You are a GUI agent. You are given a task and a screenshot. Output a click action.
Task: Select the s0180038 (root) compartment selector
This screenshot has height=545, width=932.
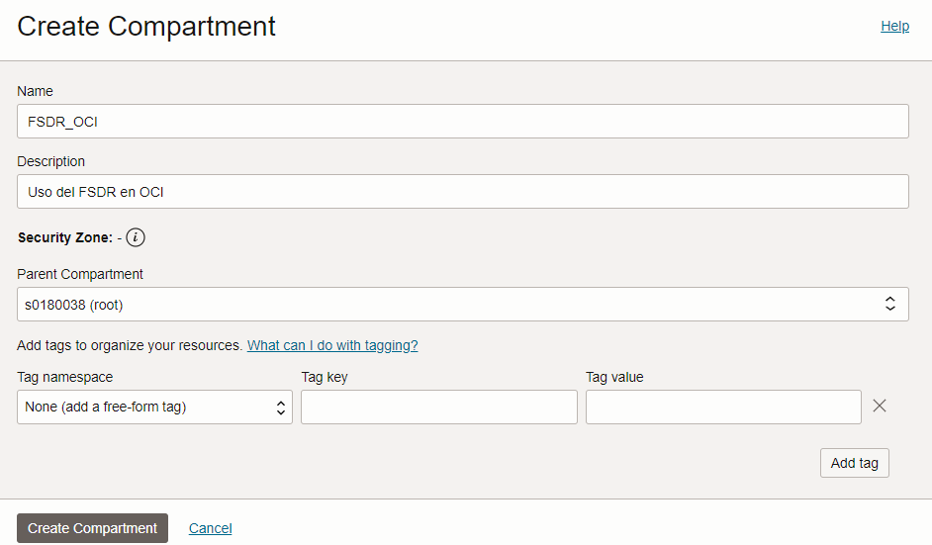click(x=462, y=305)
